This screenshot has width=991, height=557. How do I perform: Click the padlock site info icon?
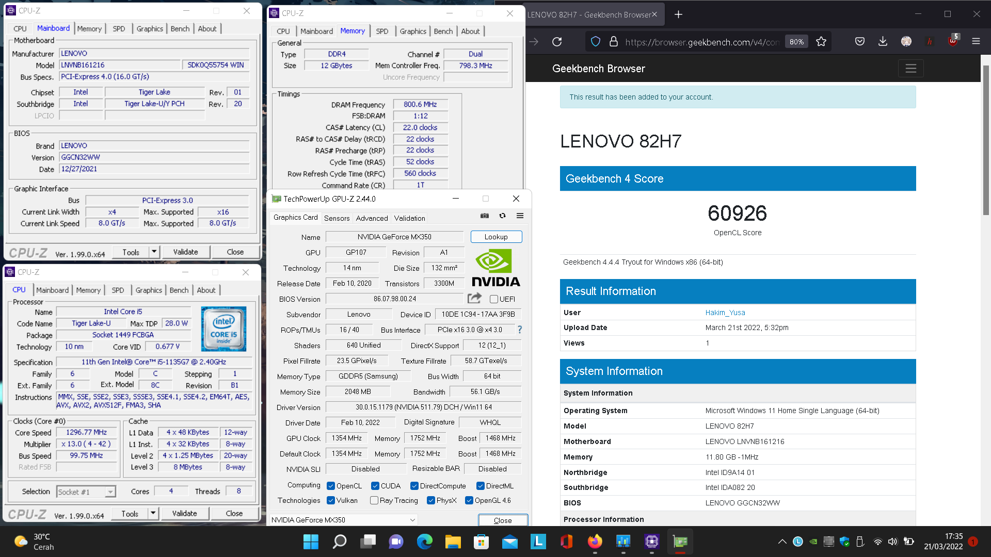[613, 42]
